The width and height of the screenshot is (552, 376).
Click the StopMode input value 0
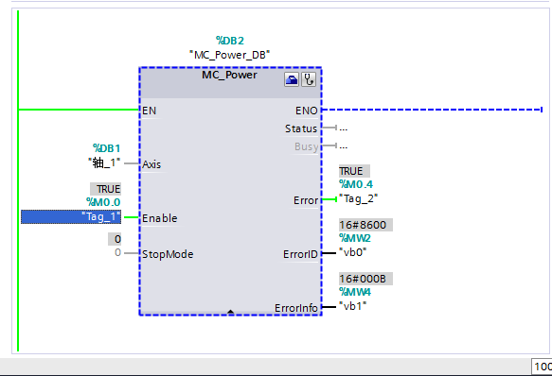tap(117, 252)
